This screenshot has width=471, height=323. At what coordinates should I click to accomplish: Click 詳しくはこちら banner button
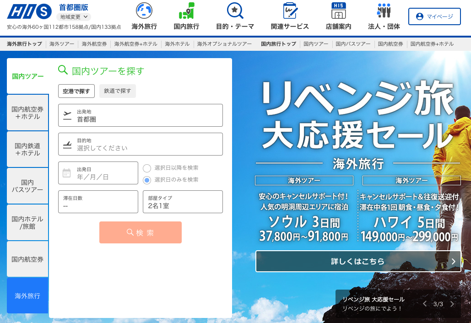[358, 261]
